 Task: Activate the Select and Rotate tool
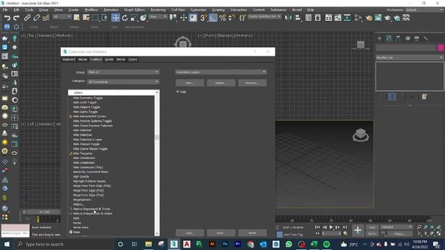coord(125,18)
